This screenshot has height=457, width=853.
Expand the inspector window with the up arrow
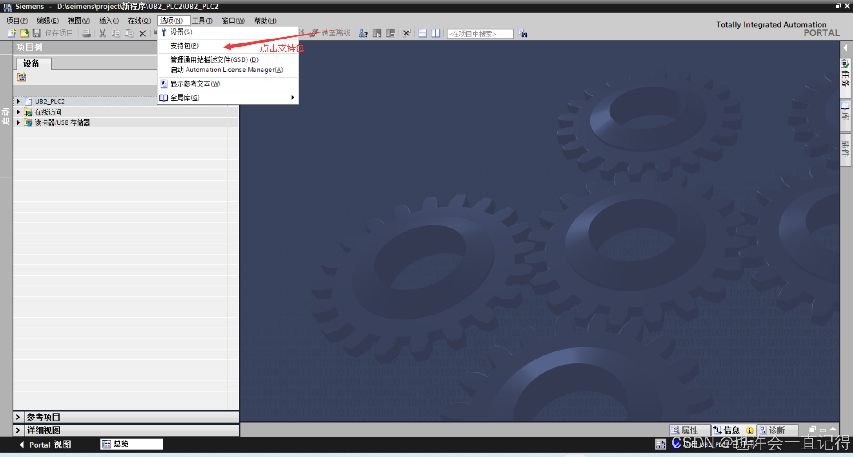point(833,429)
